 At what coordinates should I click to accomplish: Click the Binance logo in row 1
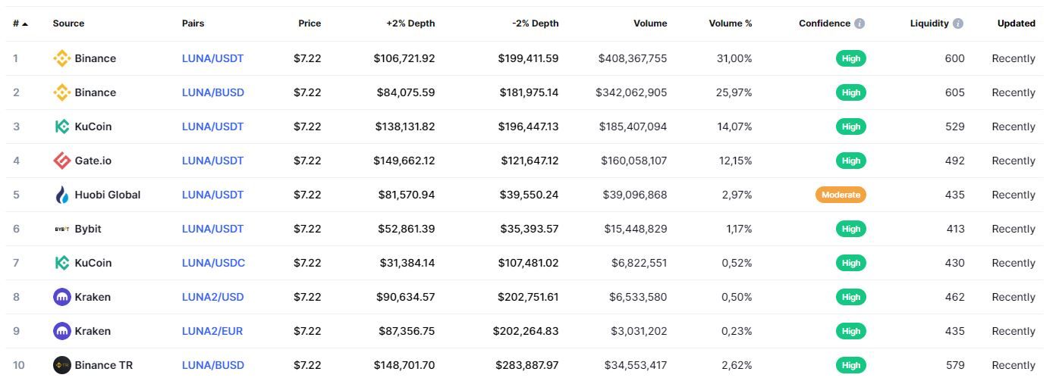61,58
